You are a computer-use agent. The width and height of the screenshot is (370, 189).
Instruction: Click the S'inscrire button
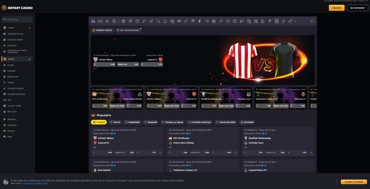point(336,8)
